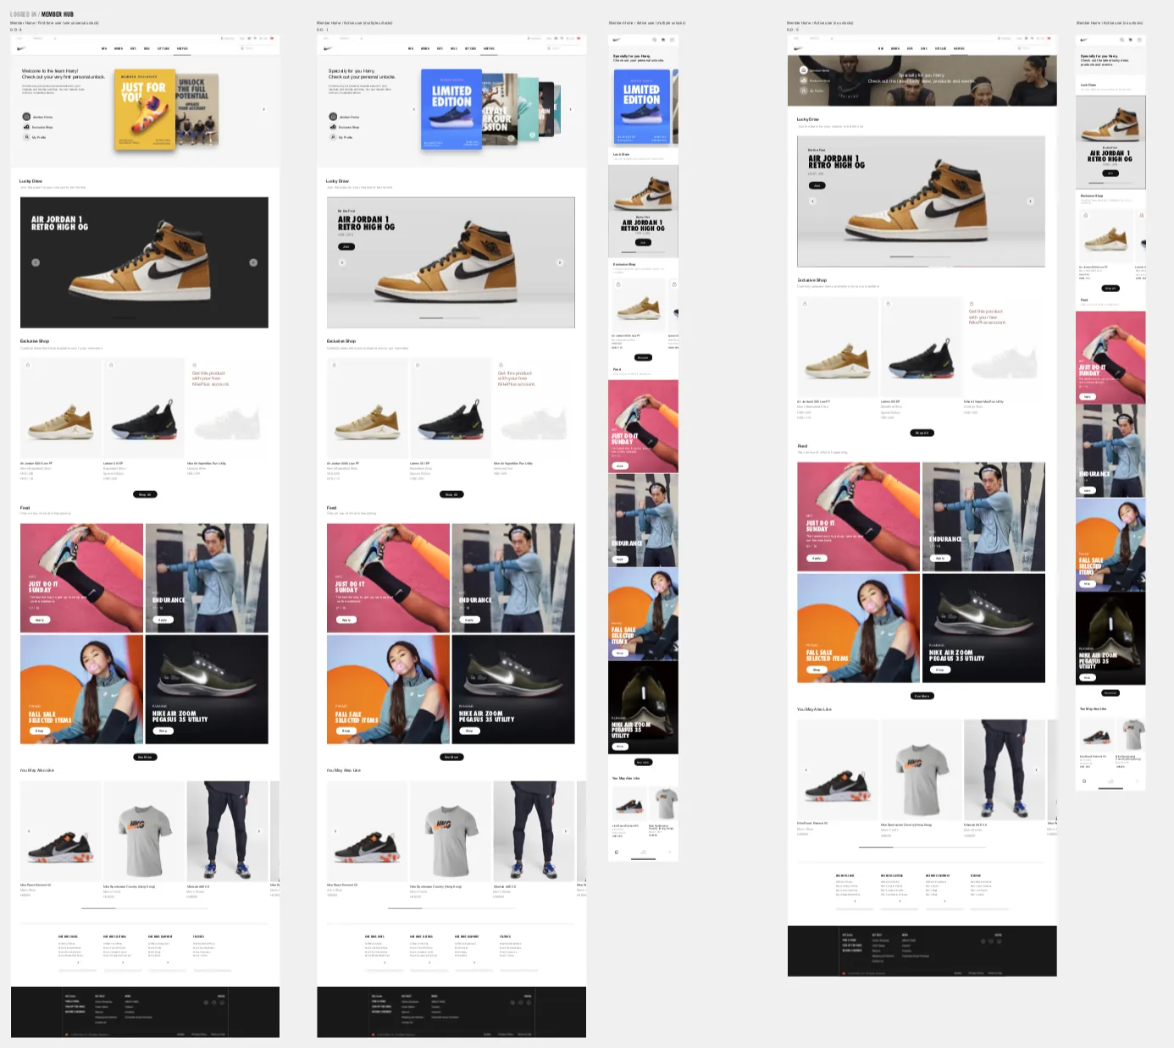
Task: Click the menu icon in the rightmost mobile artboard header
Action: coord(1140,40)
